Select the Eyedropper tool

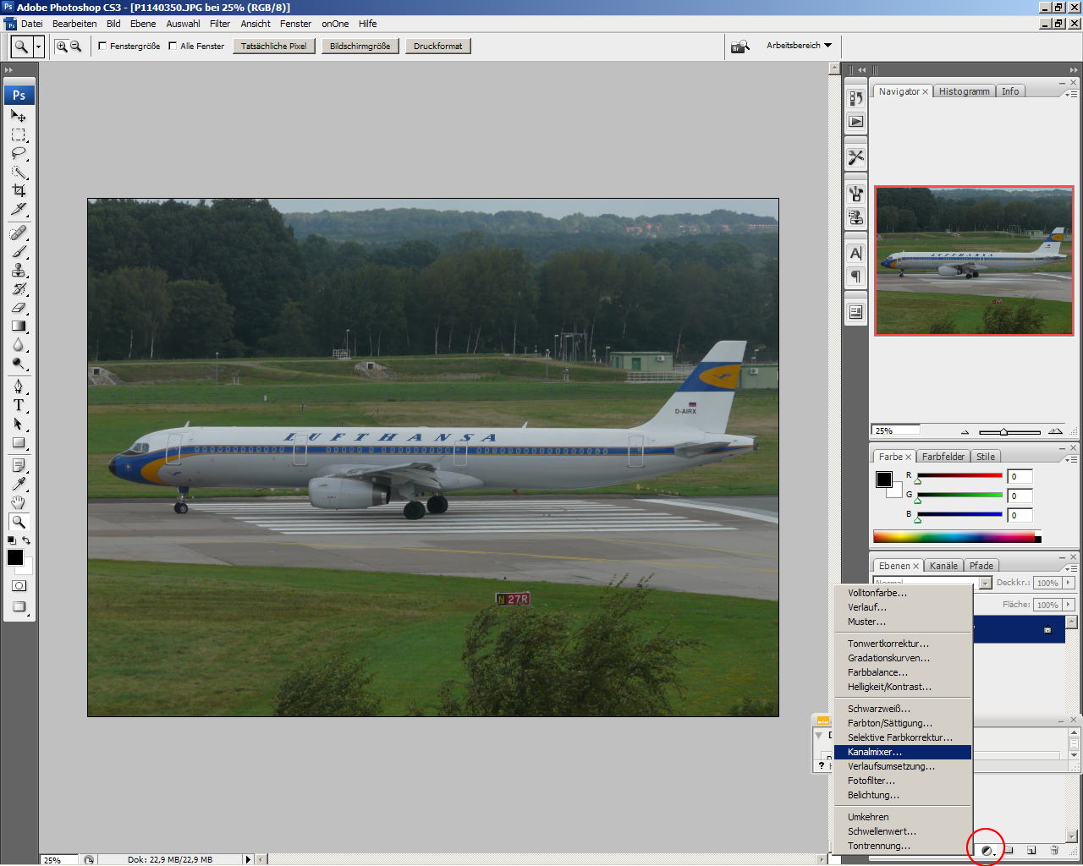click(19, 485)
